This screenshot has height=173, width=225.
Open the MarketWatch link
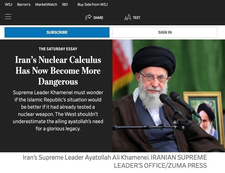[x=46, y=5]
